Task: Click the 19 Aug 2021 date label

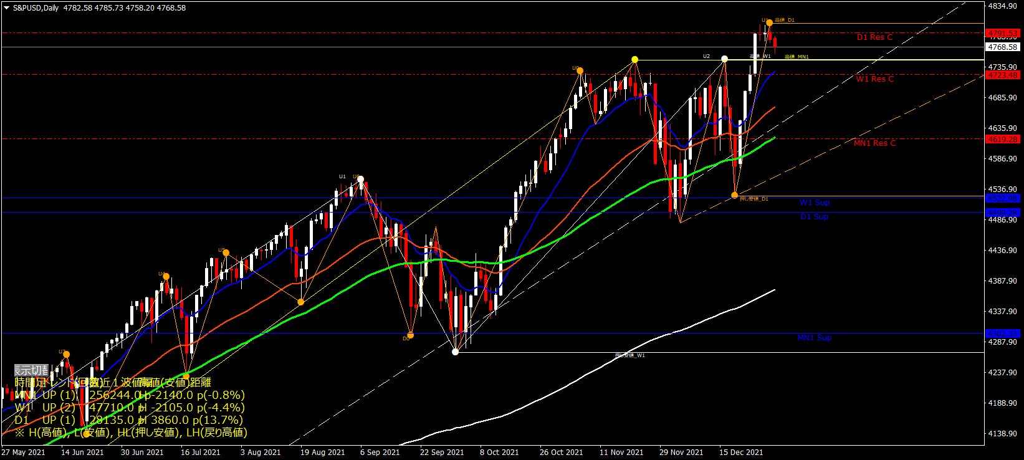Action: pos(323,453)
